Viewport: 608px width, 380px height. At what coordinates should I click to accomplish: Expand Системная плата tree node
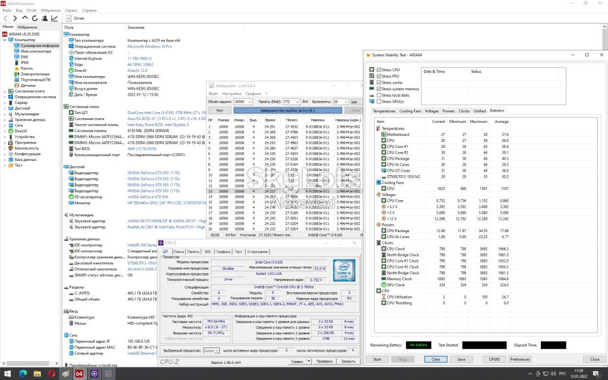pyautogui.click(x=5, y=91)
